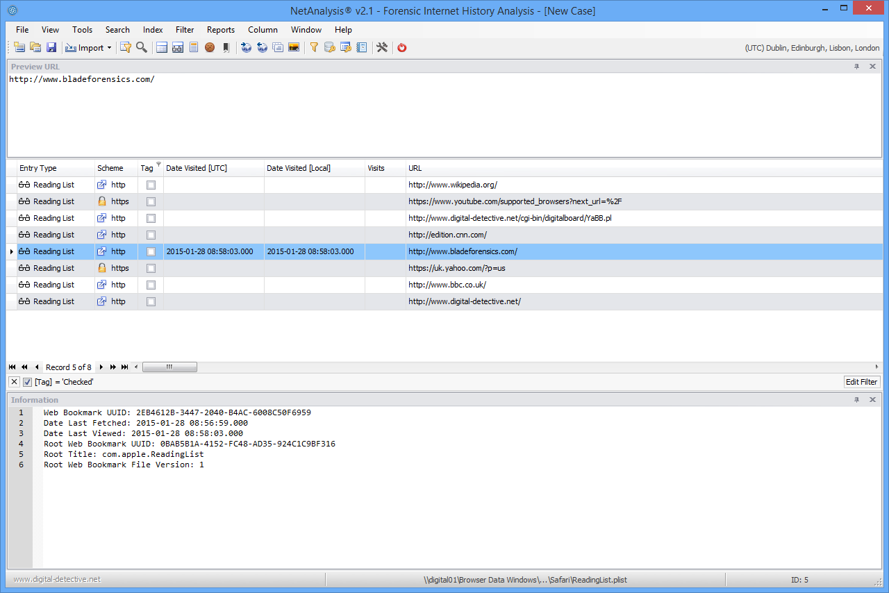Image resolution: width=889 pixels, height=593 pixels.
Task: Open the Tools menu
Action: (x=82, y=30)
